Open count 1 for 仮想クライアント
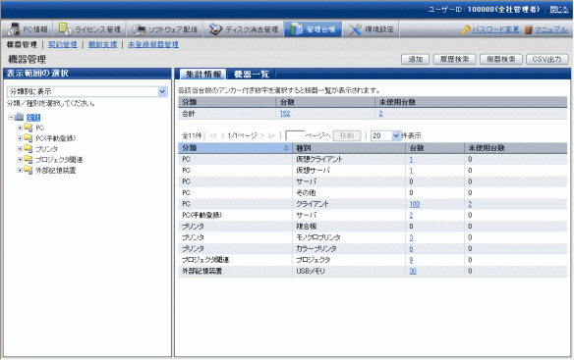Screen dimensions: 574x360 pyautogui.click(x=411, y=159)
